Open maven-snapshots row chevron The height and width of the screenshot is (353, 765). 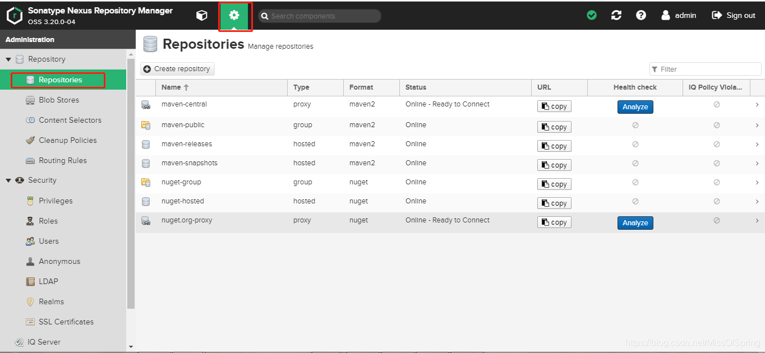click(757, 164)
